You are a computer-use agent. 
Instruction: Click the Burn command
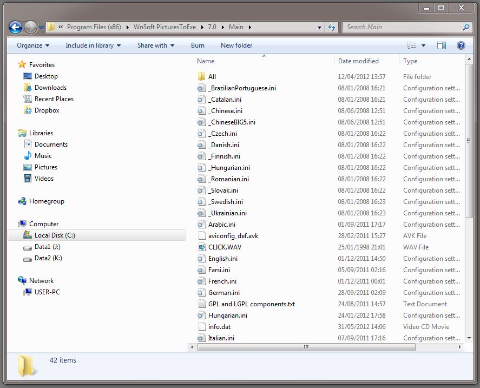198,45
